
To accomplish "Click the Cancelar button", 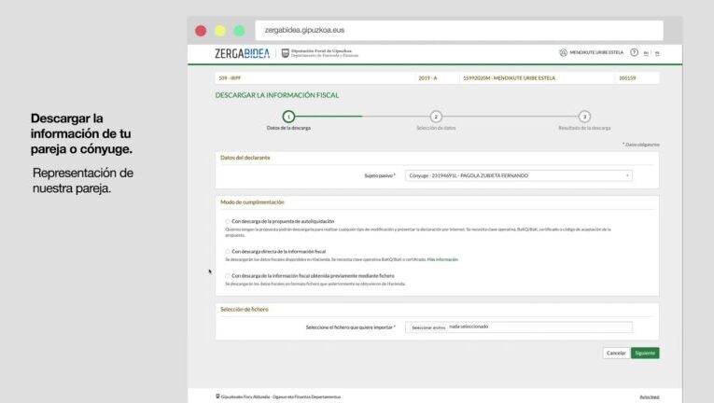I will tap(616, 353).
